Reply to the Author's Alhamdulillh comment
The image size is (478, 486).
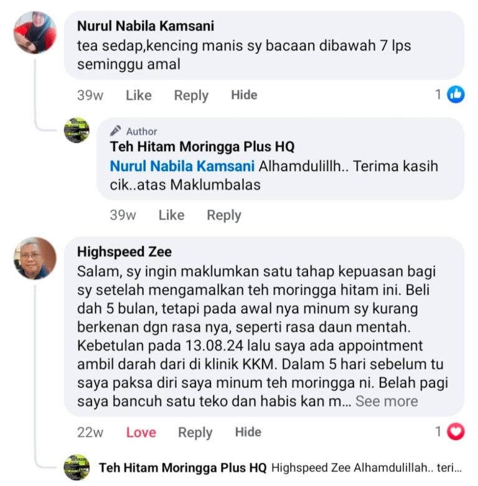coord(224,216)
